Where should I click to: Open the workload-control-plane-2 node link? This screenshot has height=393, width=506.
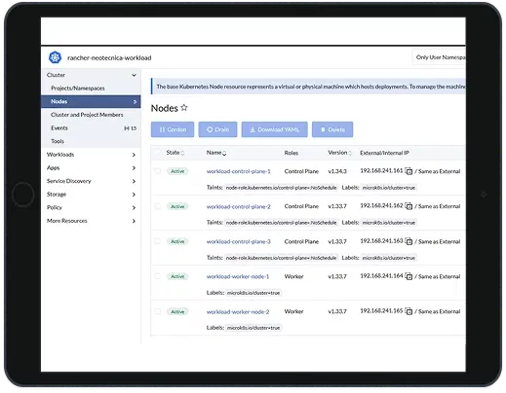click(x=239, y=206)
